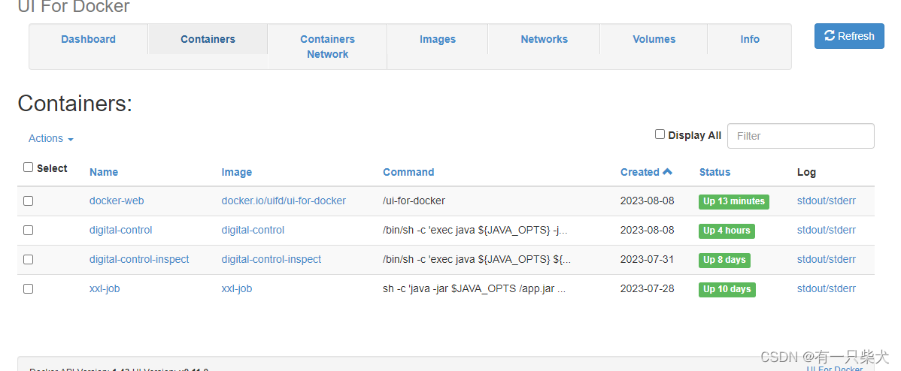
Task: Tick the xxl-job container checkbox
Action: 28,288
